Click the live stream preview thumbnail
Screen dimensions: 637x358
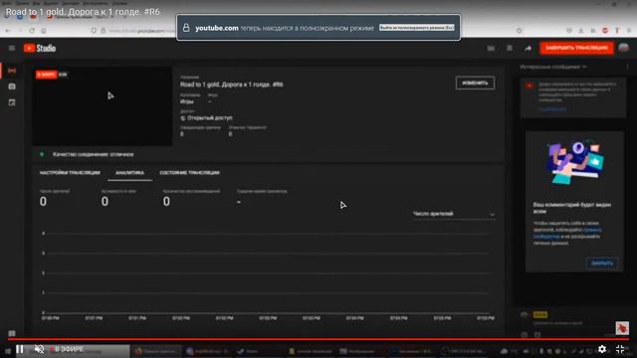[102, 106]
